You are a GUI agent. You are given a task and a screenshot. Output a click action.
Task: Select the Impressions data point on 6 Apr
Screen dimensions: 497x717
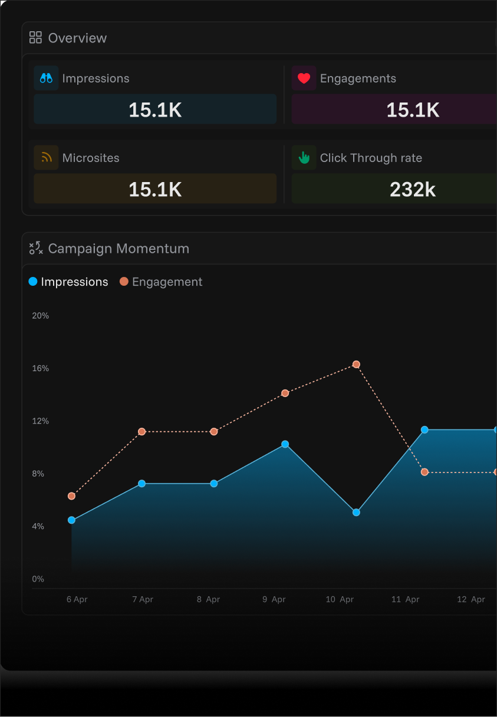click(x=71, y=520)
